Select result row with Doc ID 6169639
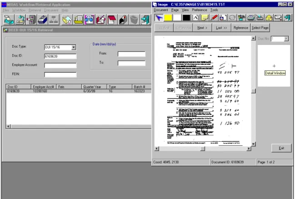 click(x=79, y=91)
